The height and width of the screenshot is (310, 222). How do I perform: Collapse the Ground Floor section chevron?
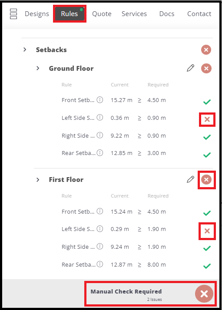tap(38, 68)
